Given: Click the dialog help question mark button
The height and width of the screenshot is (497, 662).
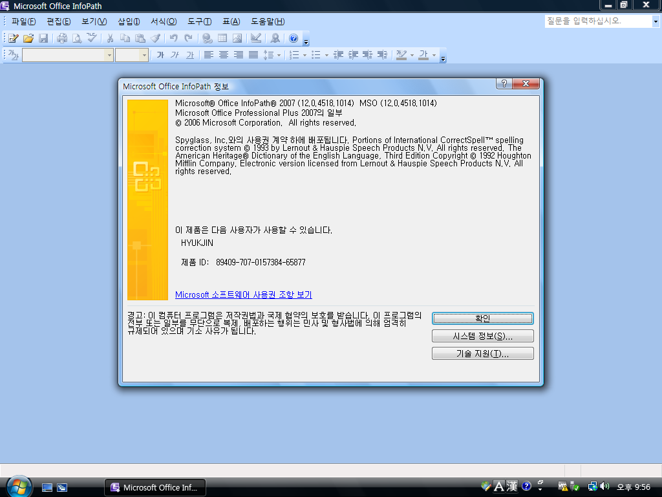Looking at the screenshot, I should tap(504, 83).
